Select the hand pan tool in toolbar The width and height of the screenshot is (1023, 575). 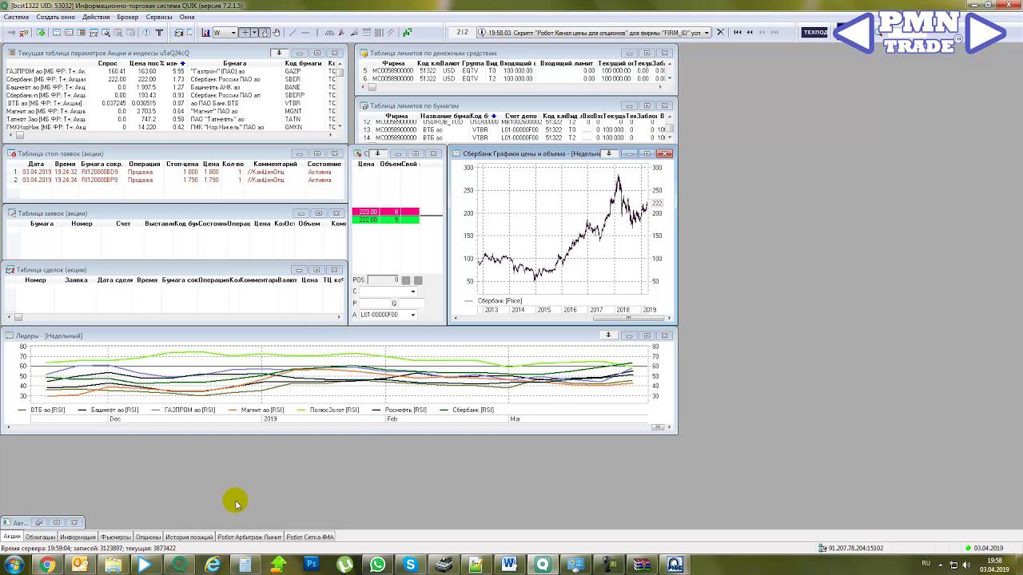277,33
